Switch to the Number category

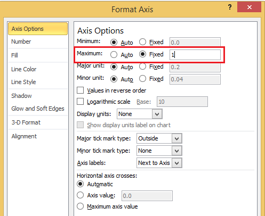pos(21,41)
